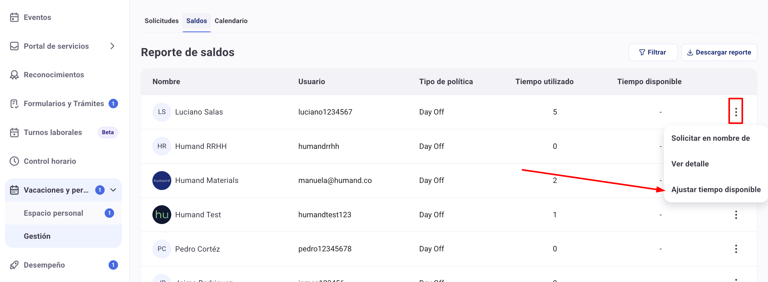Choose Solicitar en nombre de option

point(710,138)
